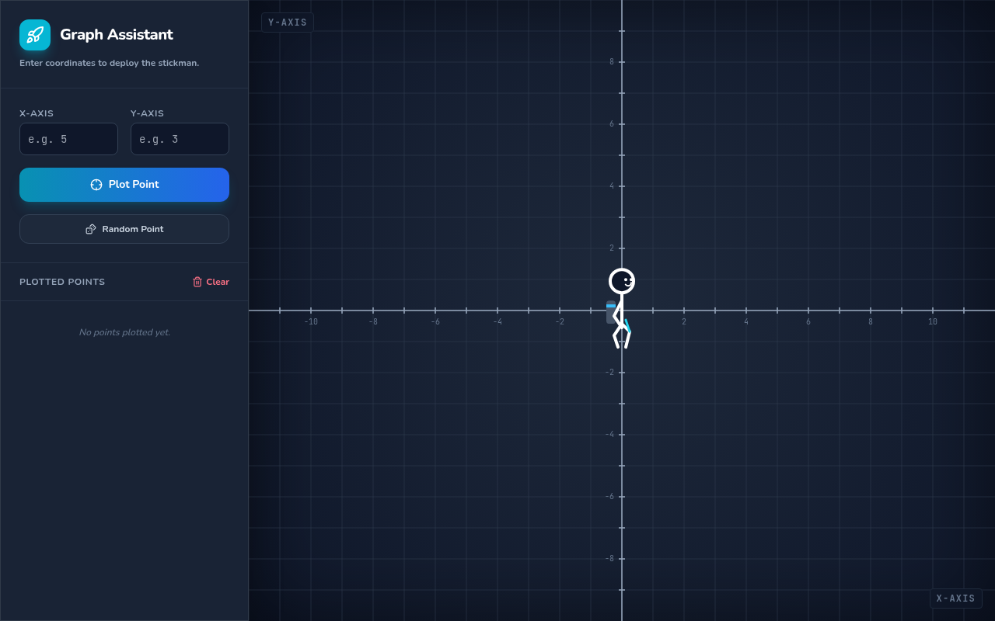Click the Random Point button
This screenshot has width=995, height=621.
tap(124, 229)
